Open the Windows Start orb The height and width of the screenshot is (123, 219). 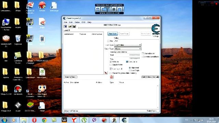(4, 120)
